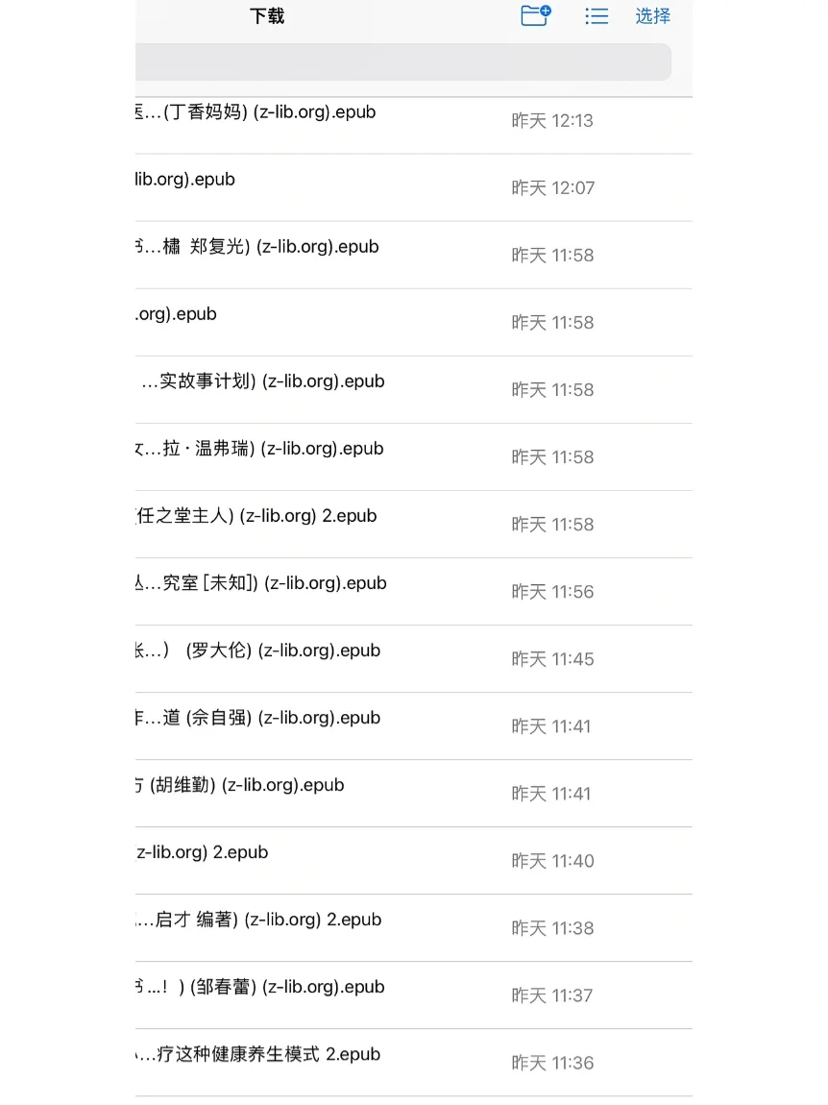Tap the 下载 title at the top
828x1105 pixels.
coord(267,16)
